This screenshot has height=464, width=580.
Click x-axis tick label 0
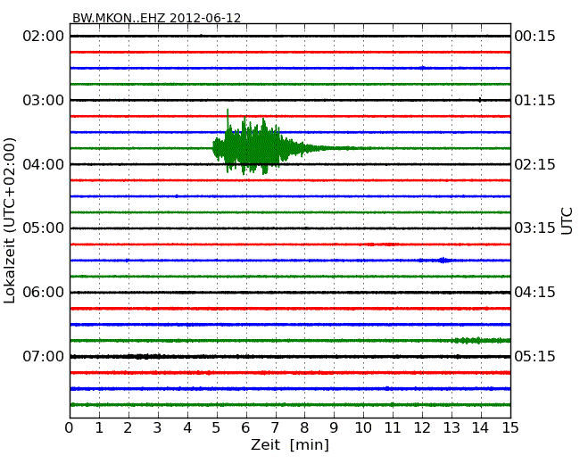(x=70, y=427)
